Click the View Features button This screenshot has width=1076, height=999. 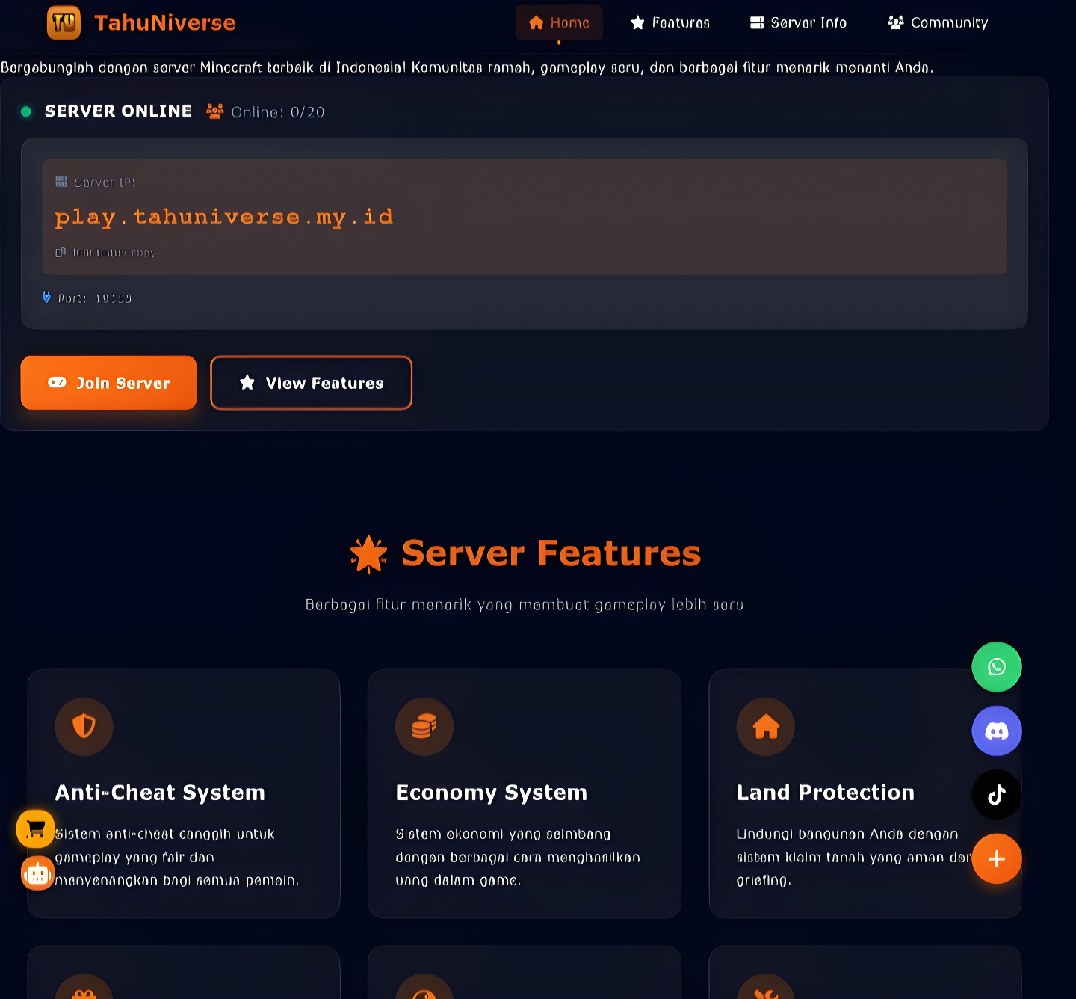pos(311,382)
